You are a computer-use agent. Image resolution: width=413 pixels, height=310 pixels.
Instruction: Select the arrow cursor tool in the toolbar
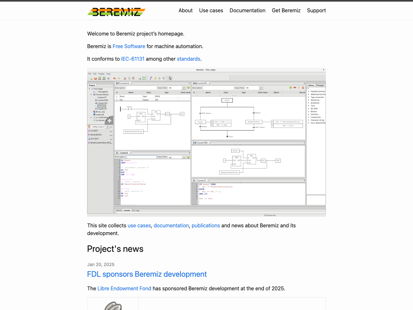170,78
